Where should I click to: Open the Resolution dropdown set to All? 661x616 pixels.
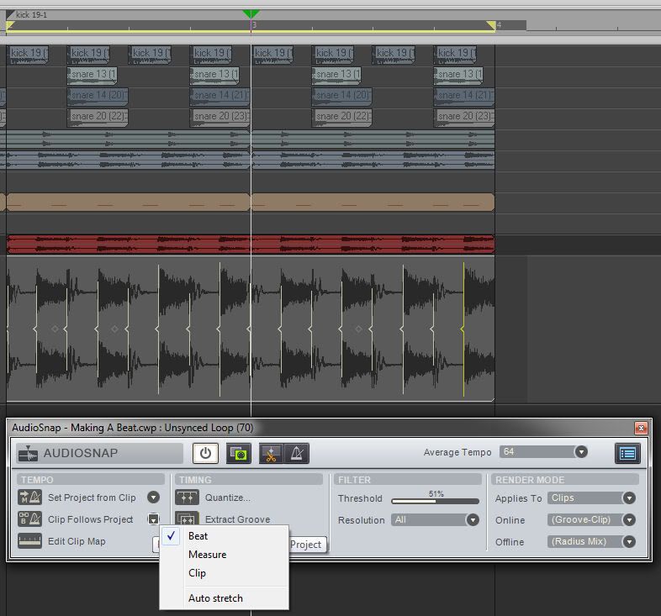pos(473,520)
